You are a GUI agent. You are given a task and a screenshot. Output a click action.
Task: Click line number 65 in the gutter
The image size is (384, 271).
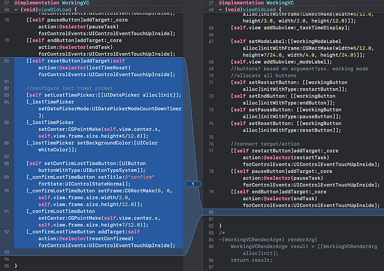211,28
